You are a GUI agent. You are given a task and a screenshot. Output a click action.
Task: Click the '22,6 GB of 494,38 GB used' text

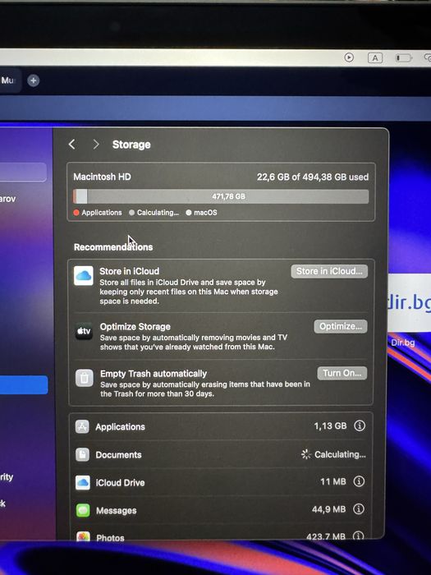313,177
